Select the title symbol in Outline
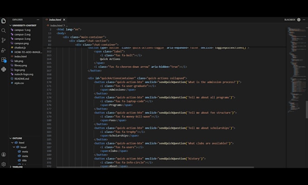The height and width of the screenshot is (185, 308). click(24, 161)
